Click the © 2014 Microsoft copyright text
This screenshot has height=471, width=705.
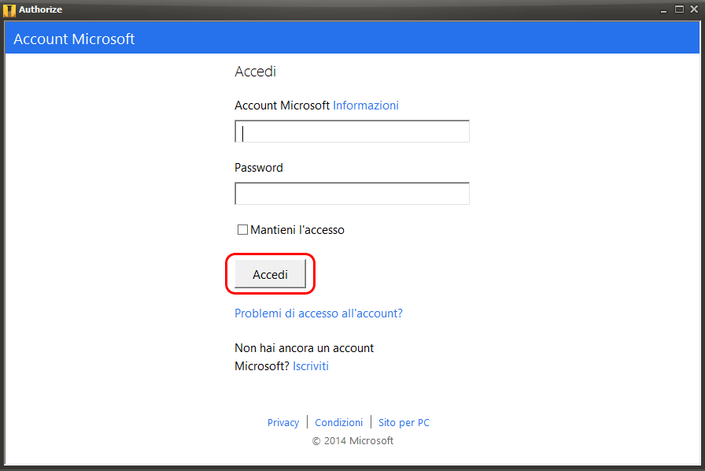[x=352, y=440]
